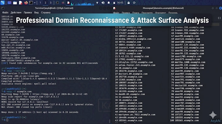The width and height of the screenshot is (222, 124).
Task: Click hot.net.25.example.com in Terminal
Action: (x=16, y=45)
